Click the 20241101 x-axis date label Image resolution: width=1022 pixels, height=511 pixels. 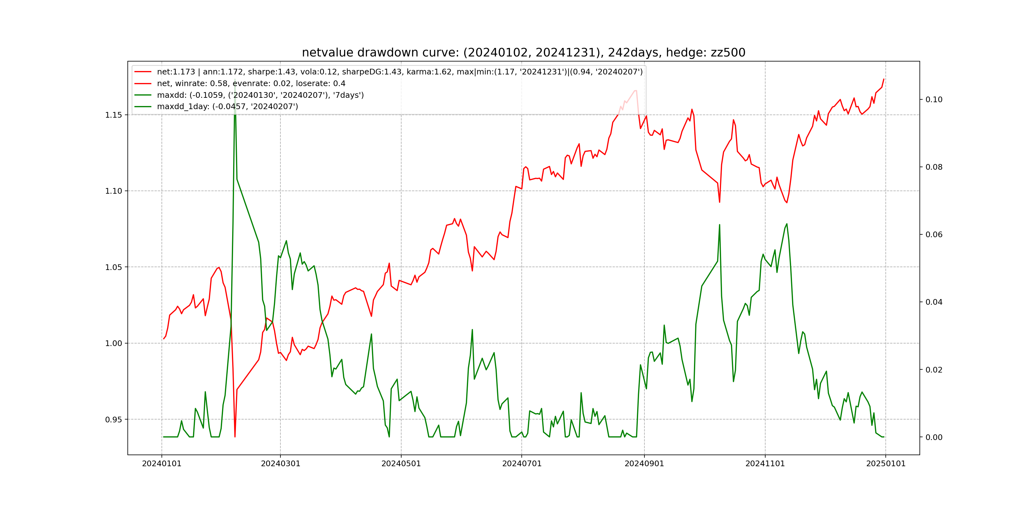tap(765, 464)
